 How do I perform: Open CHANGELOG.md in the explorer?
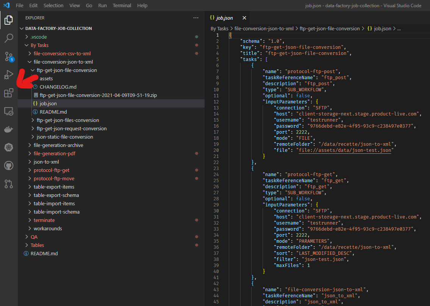click(x=58, y=87)
